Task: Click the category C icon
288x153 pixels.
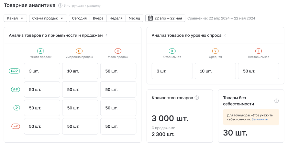Action: point(118,51)
